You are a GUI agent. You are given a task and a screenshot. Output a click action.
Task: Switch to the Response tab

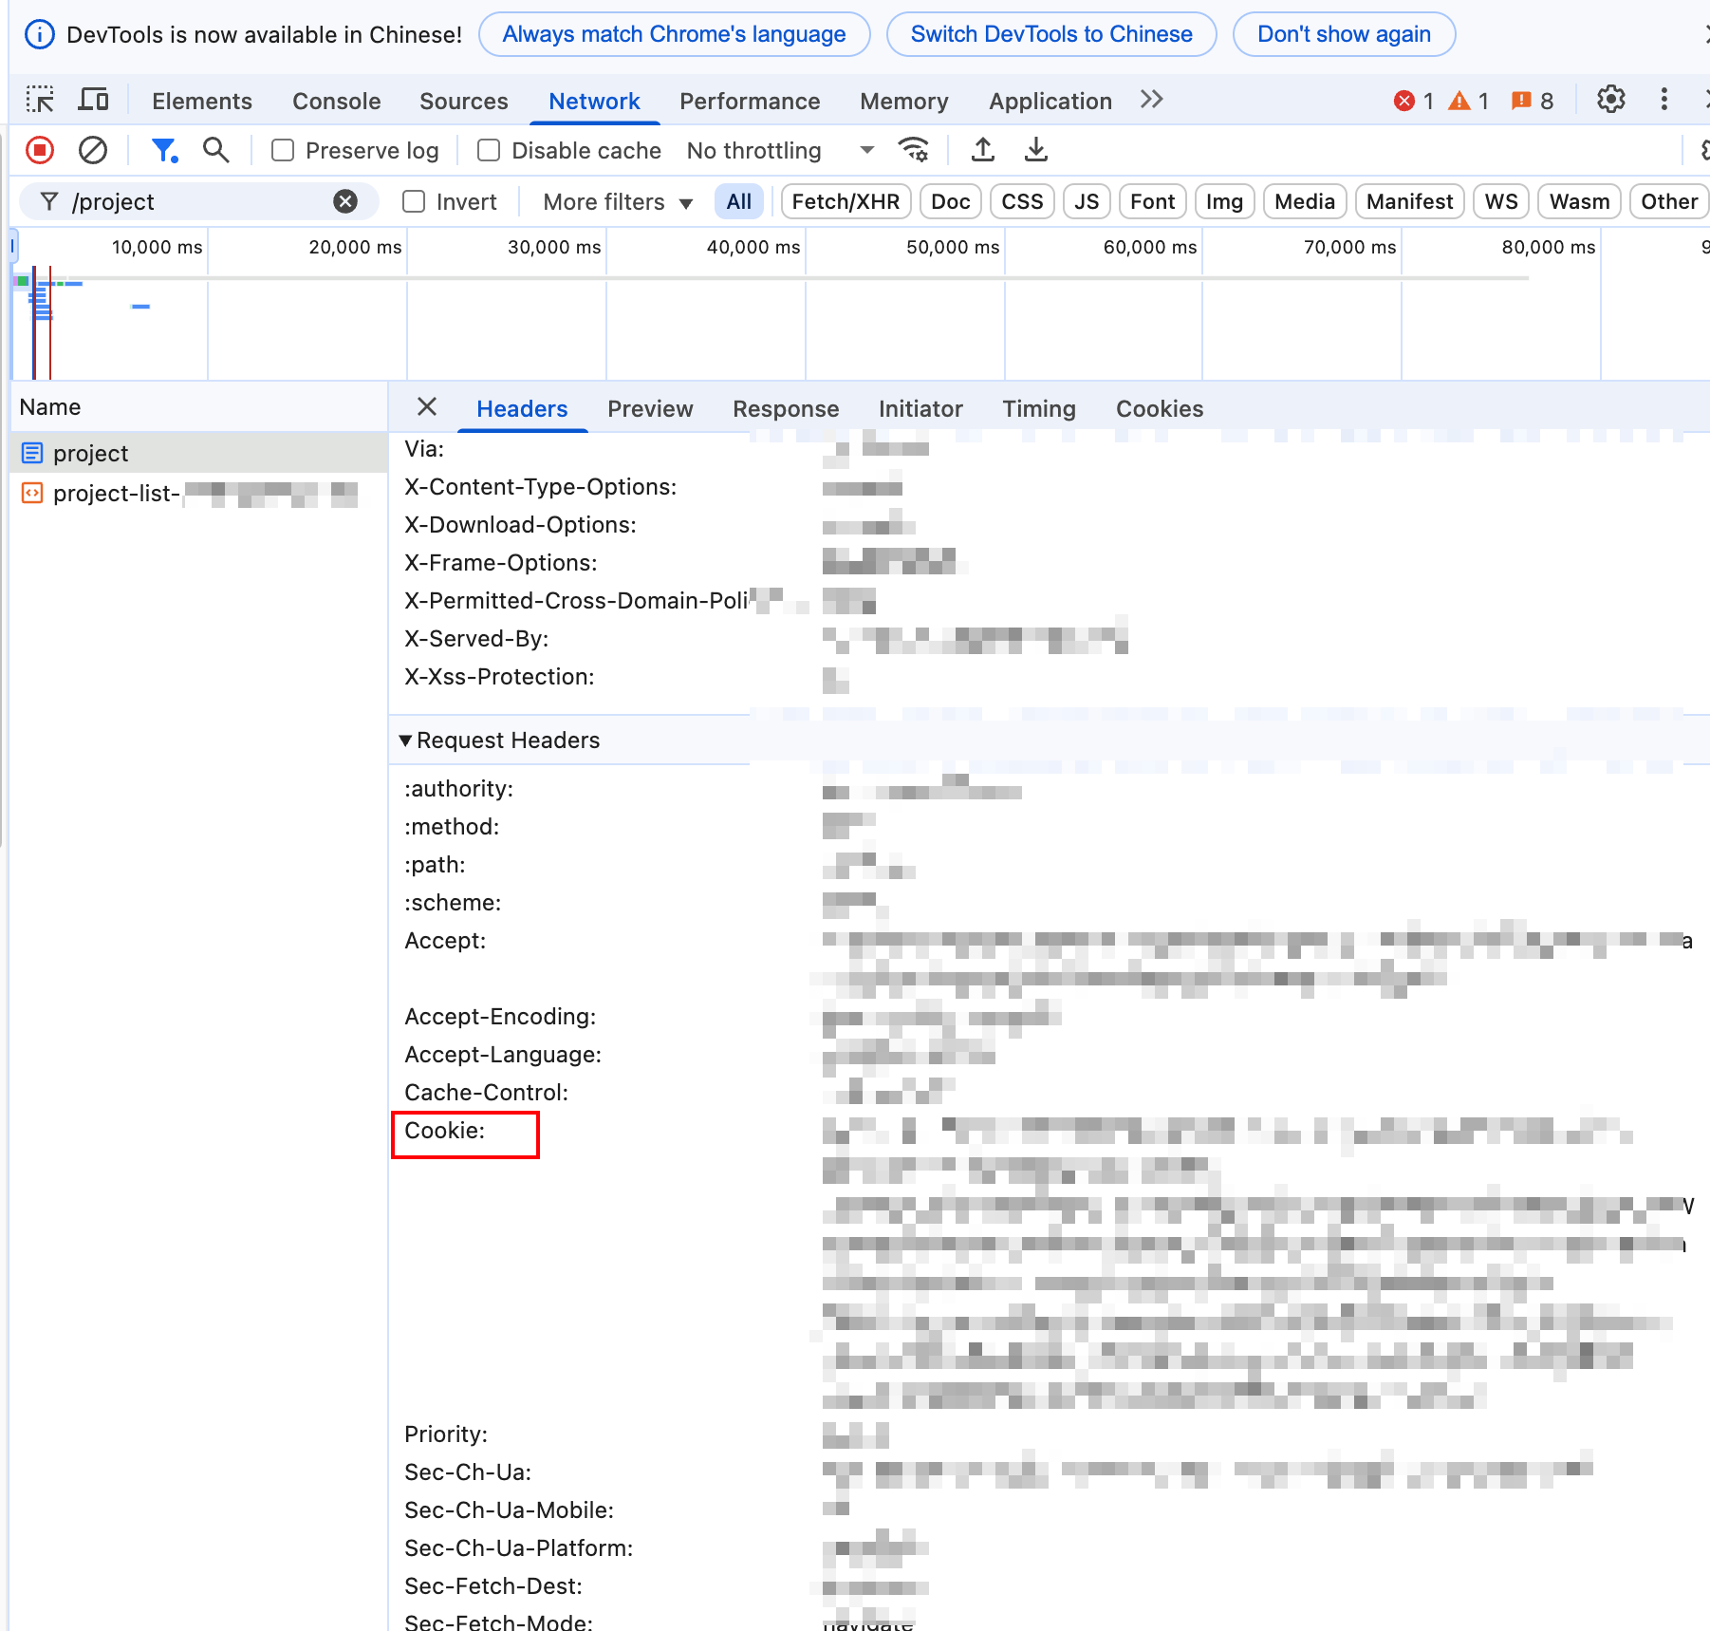786,409
